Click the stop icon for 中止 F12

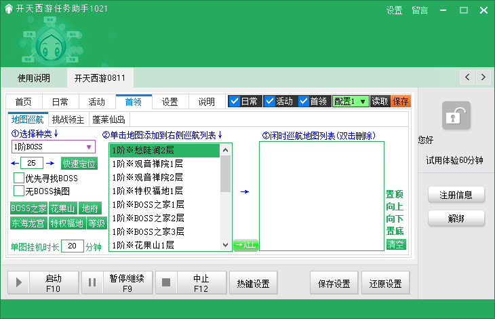point(167,282)
